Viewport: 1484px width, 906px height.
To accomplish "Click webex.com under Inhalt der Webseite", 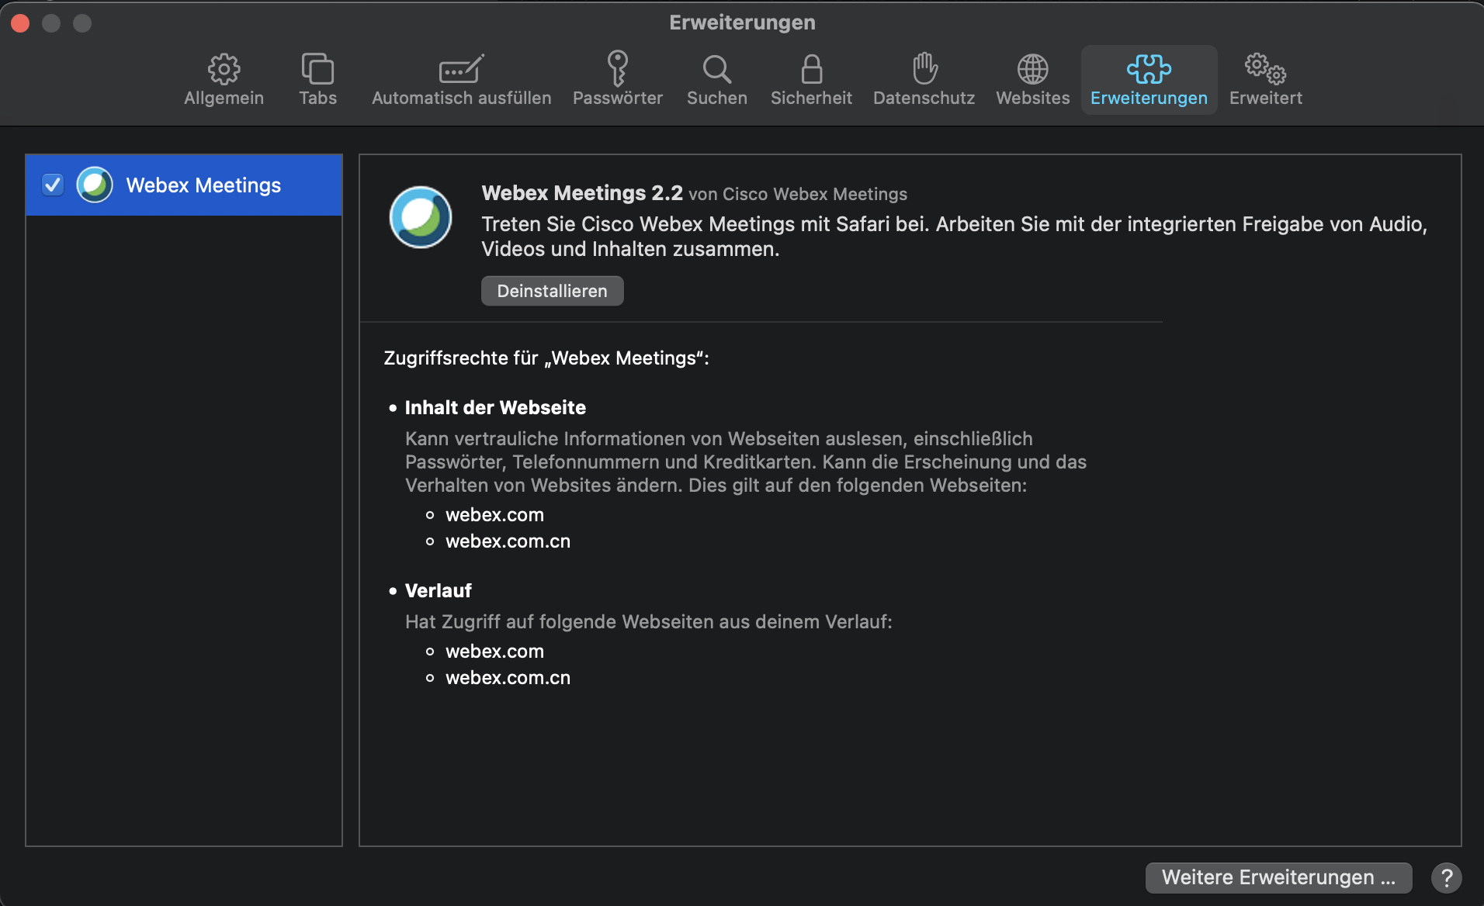I will pyautogui.click(x=494, y=514).
